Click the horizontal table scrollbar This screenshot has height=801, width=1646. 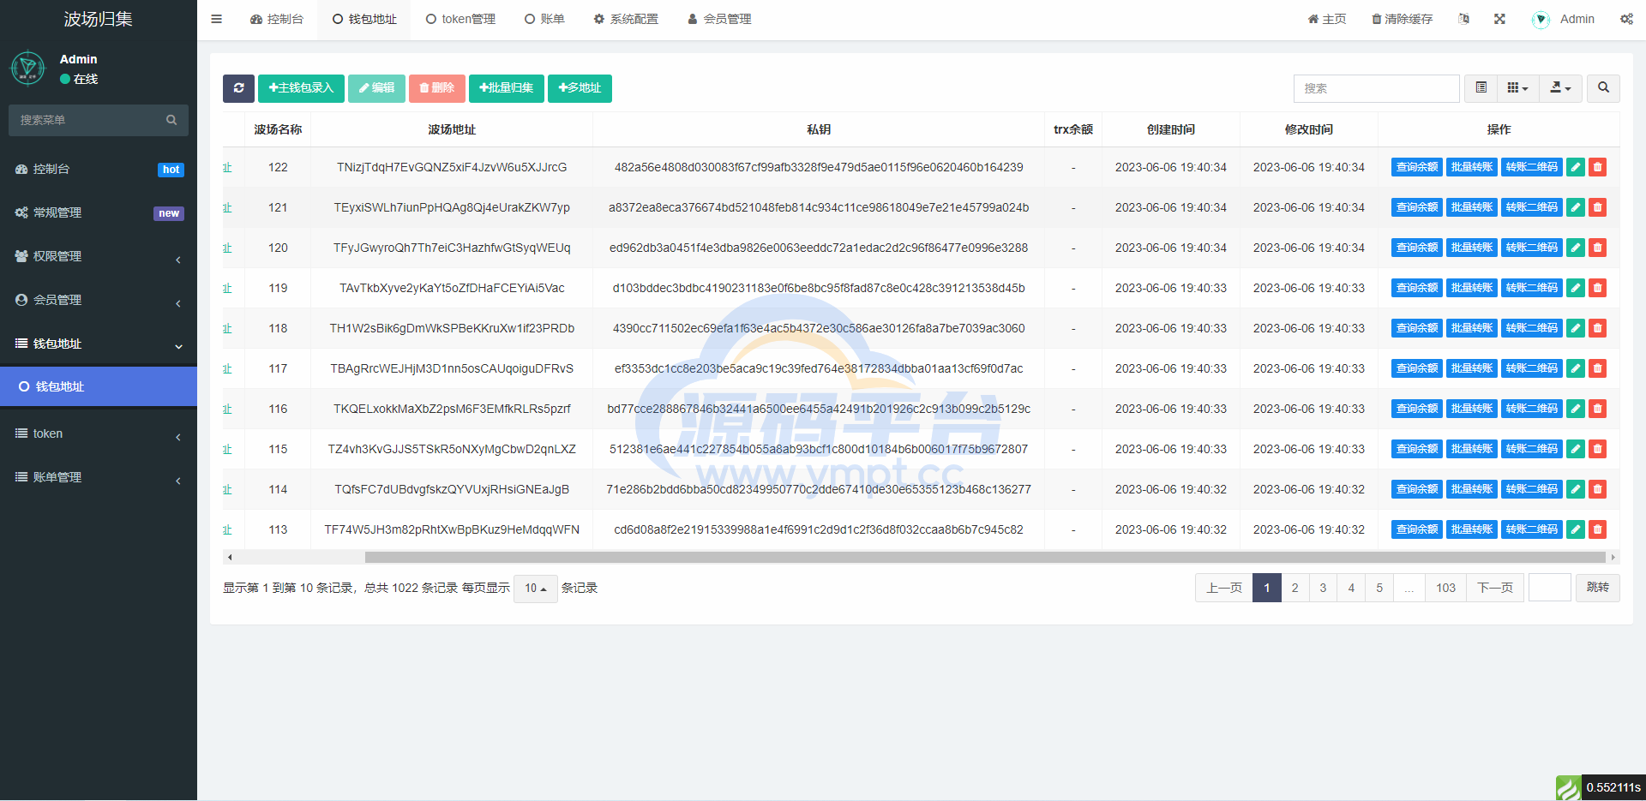[986, 557]
